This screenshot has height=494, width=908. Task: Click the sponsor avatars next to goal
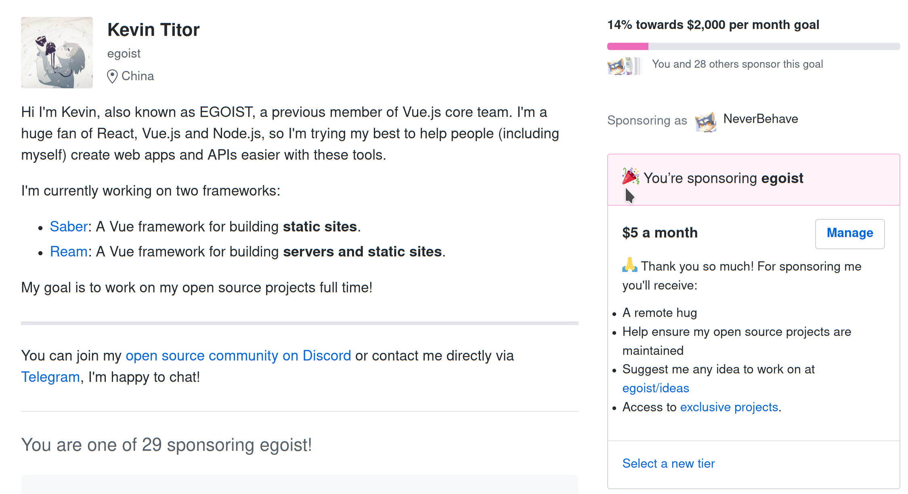coord(624,66)
